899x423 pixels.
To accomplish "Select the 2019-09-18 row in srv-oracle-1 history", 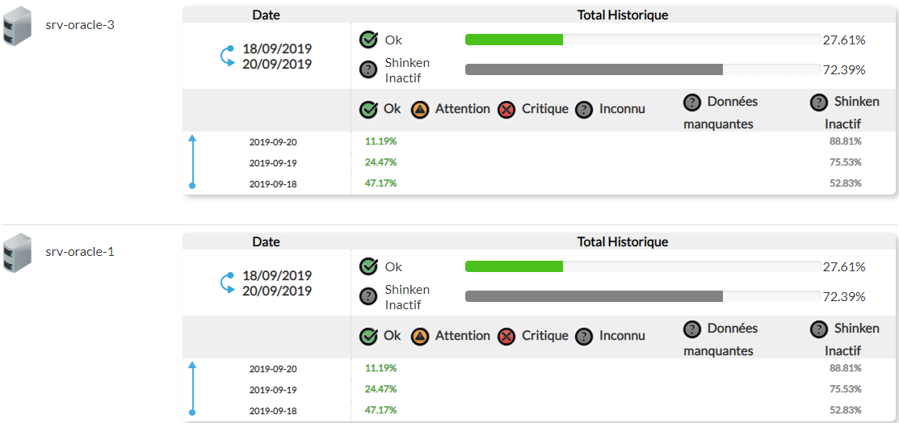I will pos(273,411).
